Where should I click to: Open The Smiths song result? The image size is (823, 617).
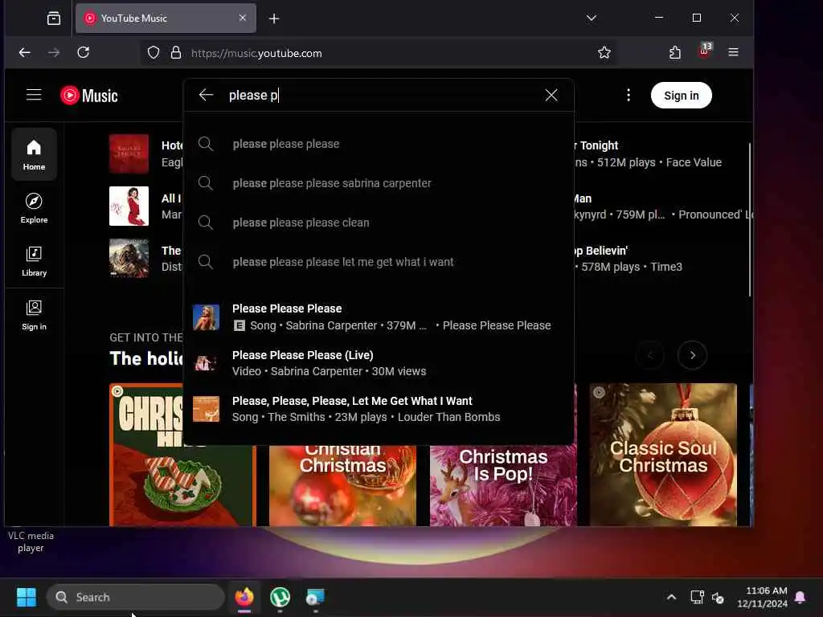(378, 409)
